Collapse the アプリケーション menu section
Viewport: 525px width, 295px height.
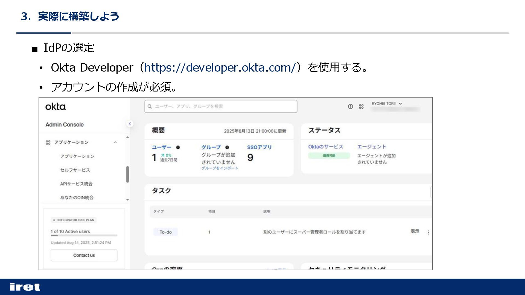tap(115, 142)
